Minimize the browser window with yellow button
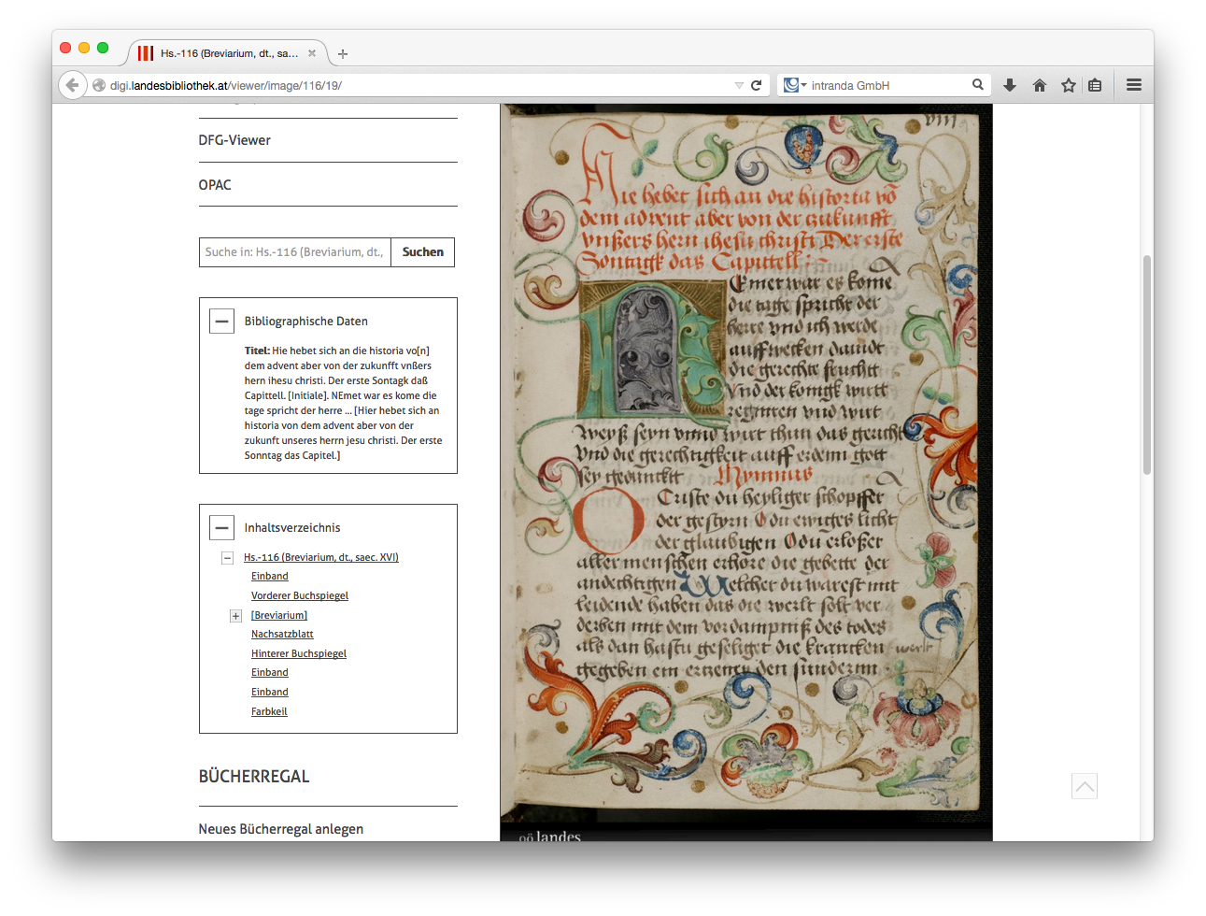 pyautogui.click(x=84, y=48)
